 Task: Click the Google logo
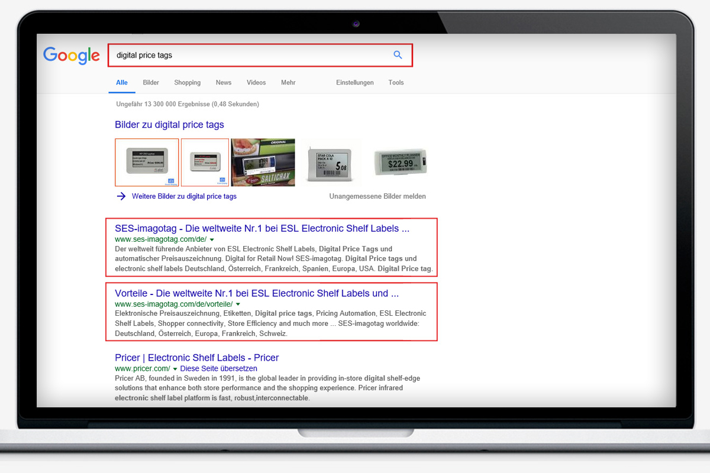click(x=72, y=56)
